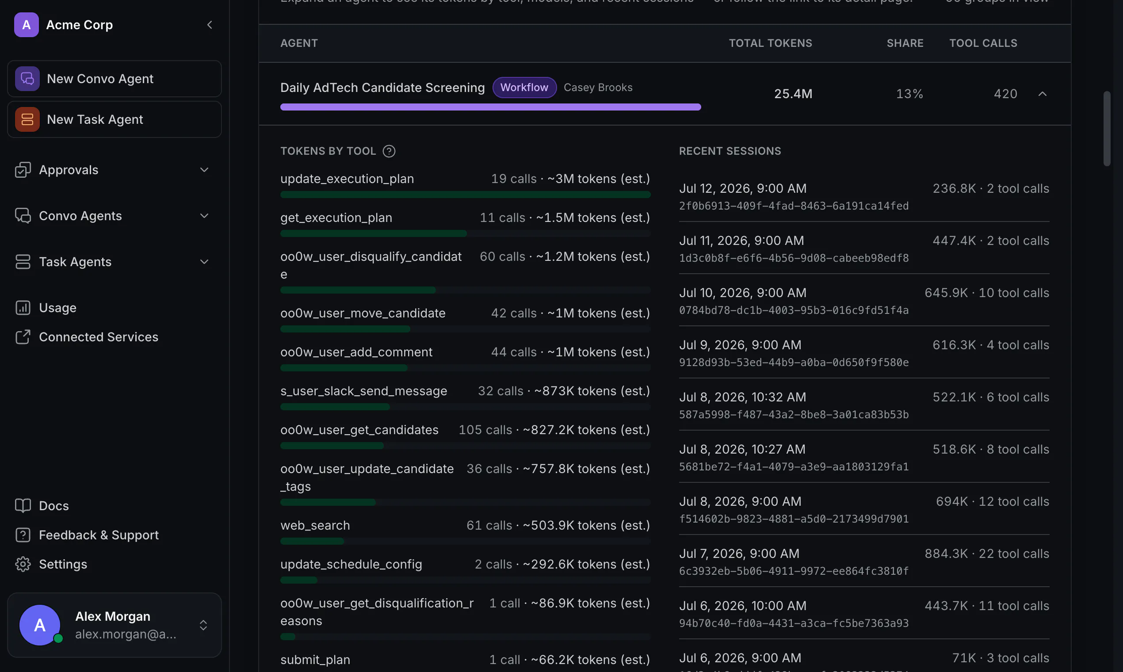Expand the Task Agents section
Screen dimensions: 1123x672
pyautogui.click(x=204, y=262)
